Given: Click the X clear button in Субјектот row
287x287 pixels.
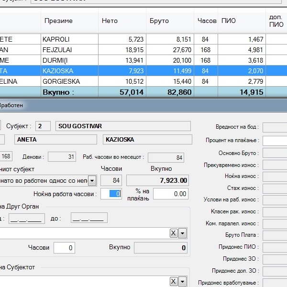Looking at the screenshot, I should [174, 281].
